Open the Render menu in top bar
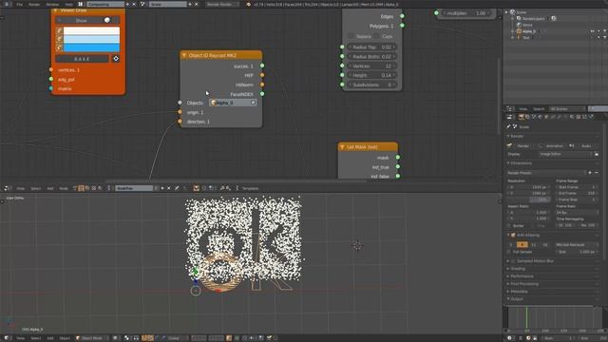This screenshot has width=608, height=342. (x=34, y=4)
